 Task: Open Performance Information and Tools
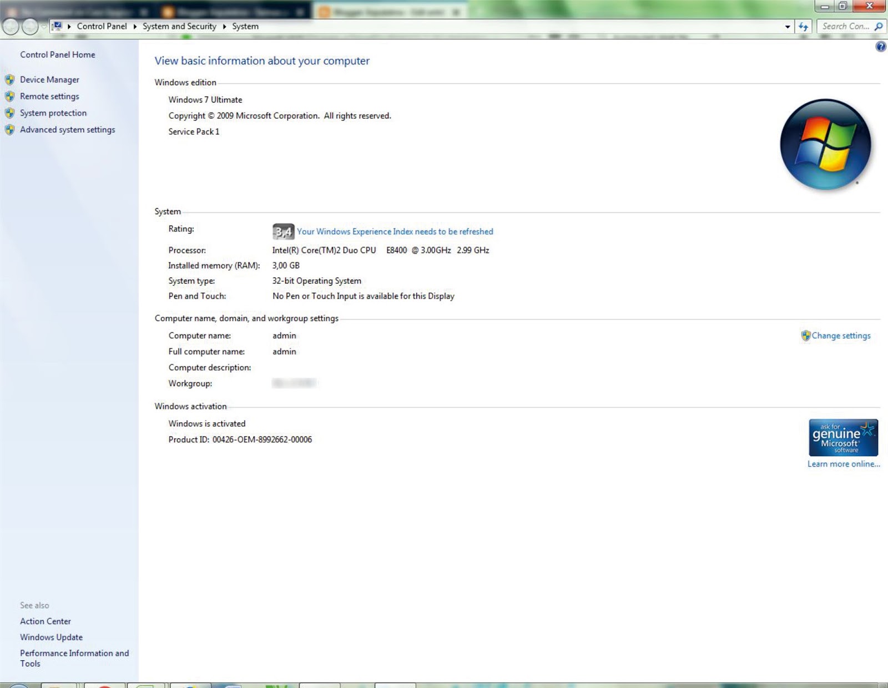coord(74,659)
